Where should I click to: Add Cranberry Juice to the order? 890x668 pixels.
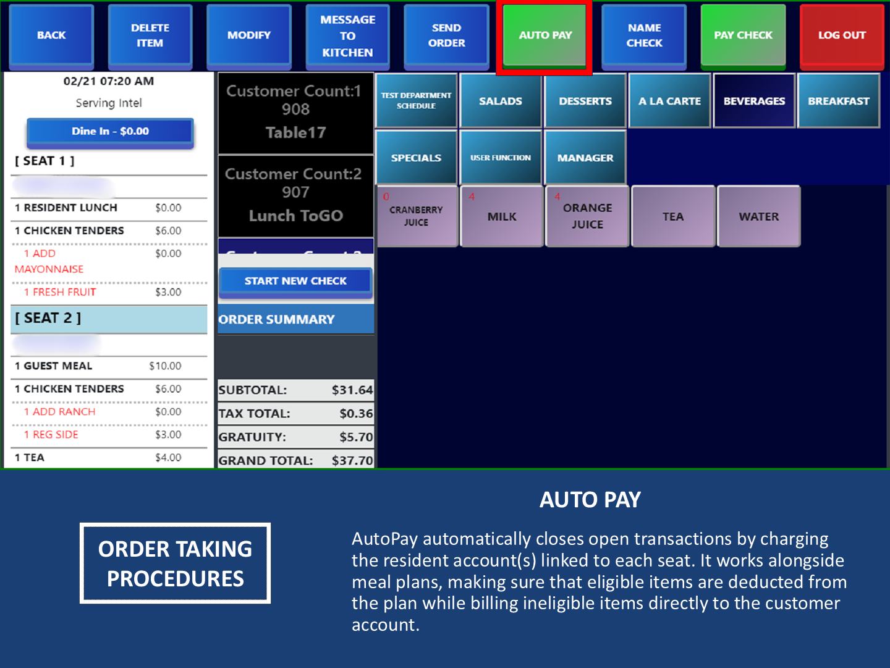[x=417, y=216]
